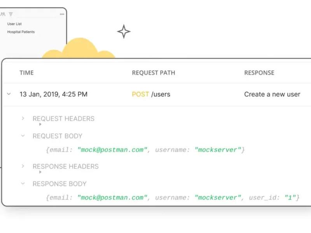Select Hospital Patients in the sidebar
This screenshot has height=233, width=311.
[21, 32]
